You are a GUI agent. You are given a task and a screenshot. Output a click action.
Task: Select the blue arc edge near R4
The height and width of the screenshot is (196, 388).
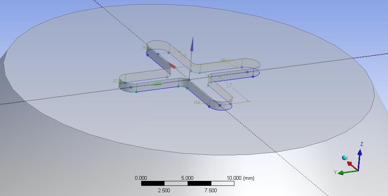tap(221, 109)
